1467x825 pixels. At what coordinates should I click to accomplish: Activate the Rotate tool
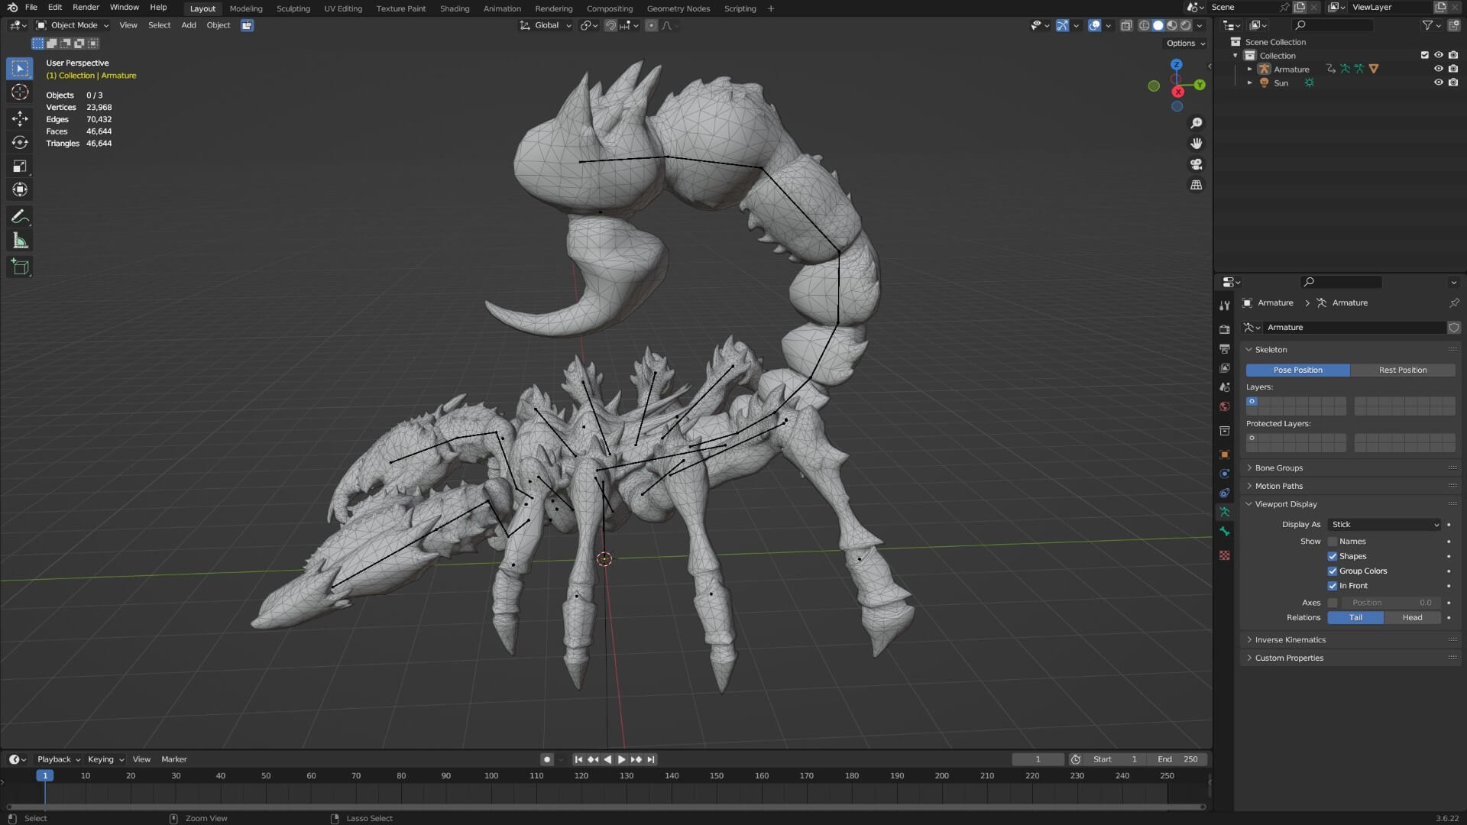[x=20, y=142]
